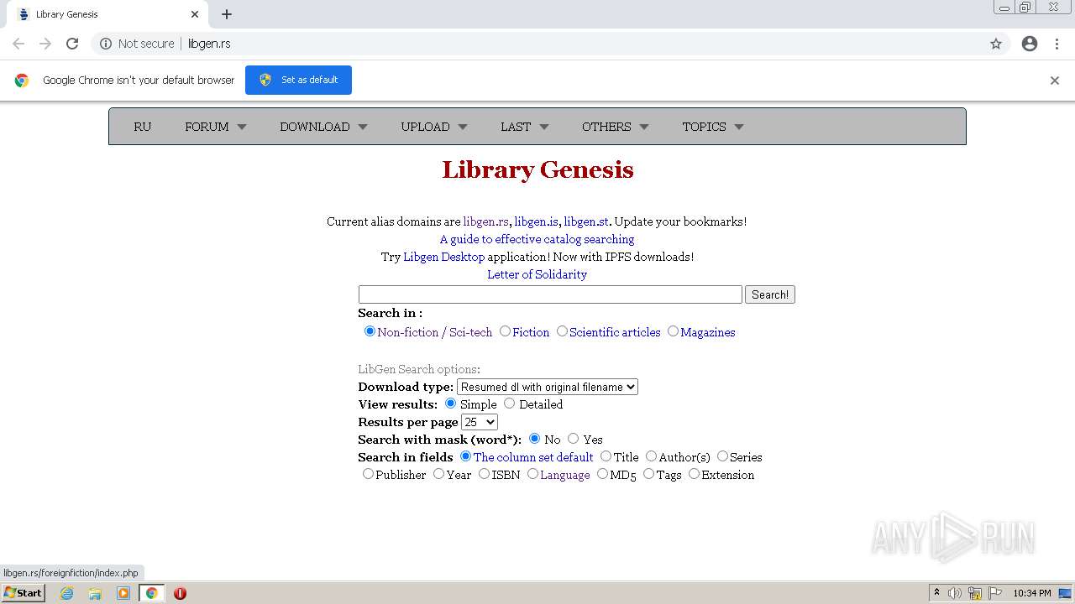Open the libgen.st alias link
Image resolution: width=1075 pixels, height=604 pixels.
(x=586, y=221)
